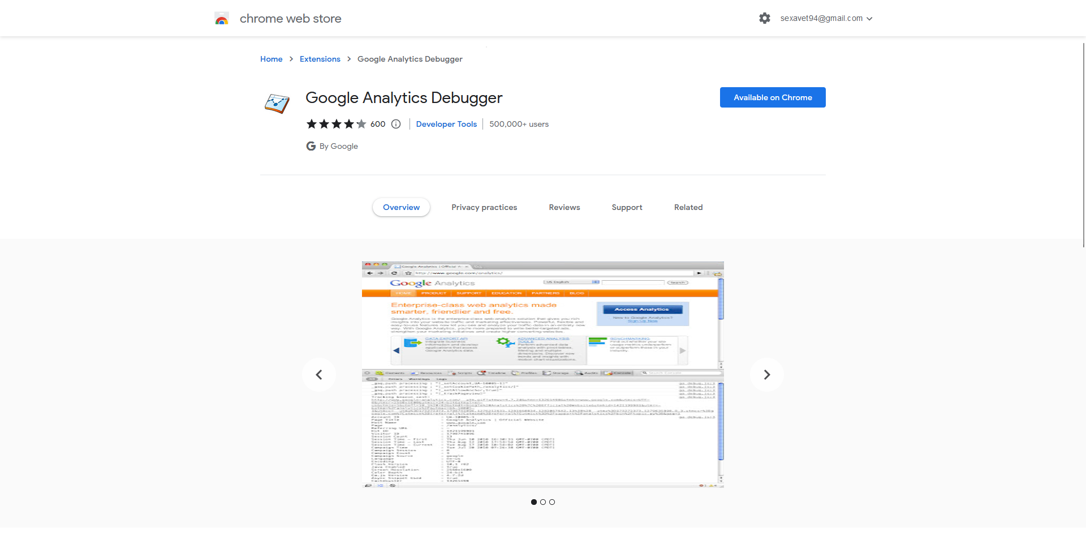Image resolution: width=1086 pixels, height=536 pixels.
Task: Open the Extensions breadcrumb link
Action: [x=320, y=59]
